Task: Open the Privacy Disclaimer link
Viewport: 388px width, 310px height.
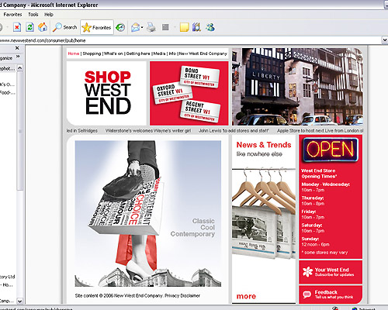Action: click(182, 295)
